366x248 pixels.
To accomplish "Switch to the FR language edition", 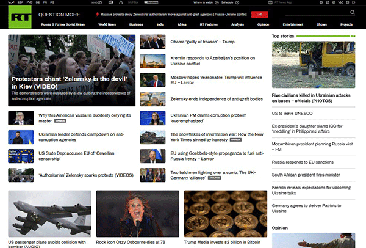I will [45, 2].
